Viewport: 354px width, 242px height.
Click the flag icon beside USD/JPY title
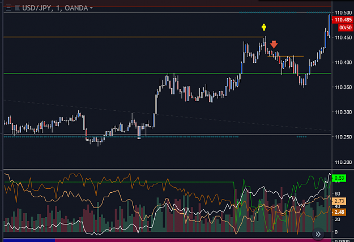(x=17, y=8)
